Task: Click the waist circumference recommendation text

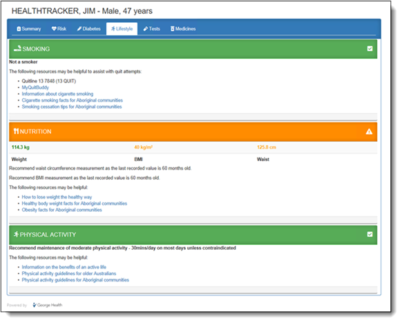Action: click(100, 168)
